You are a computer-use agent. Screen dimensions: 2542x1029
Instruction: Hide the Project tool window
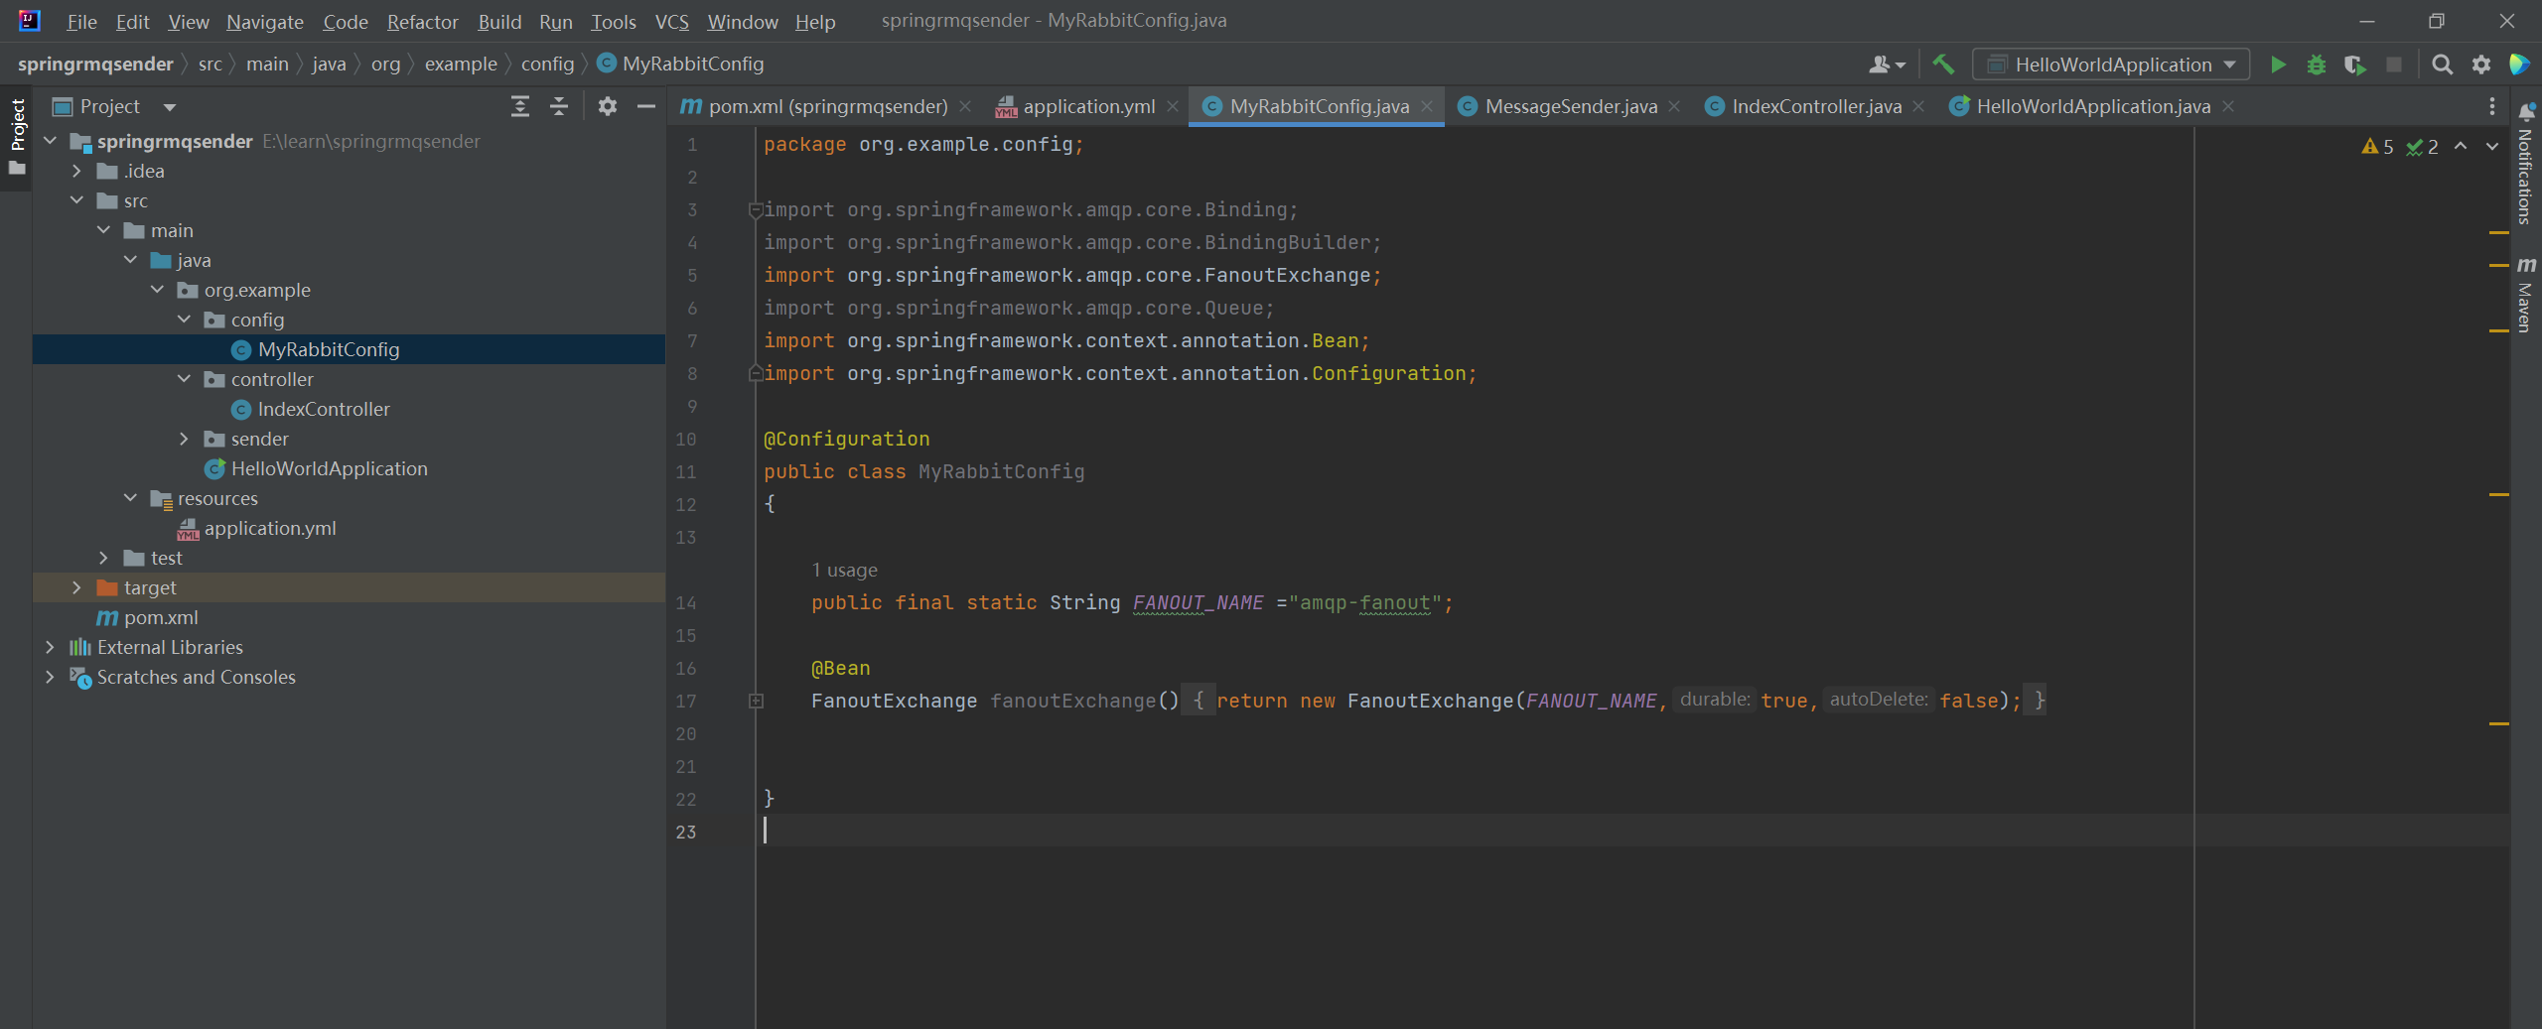[646, 106]
